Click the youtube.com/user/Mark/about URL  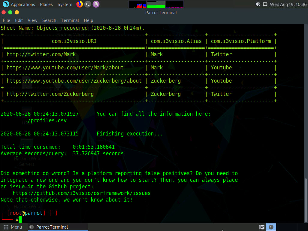(x=65, y=67)
